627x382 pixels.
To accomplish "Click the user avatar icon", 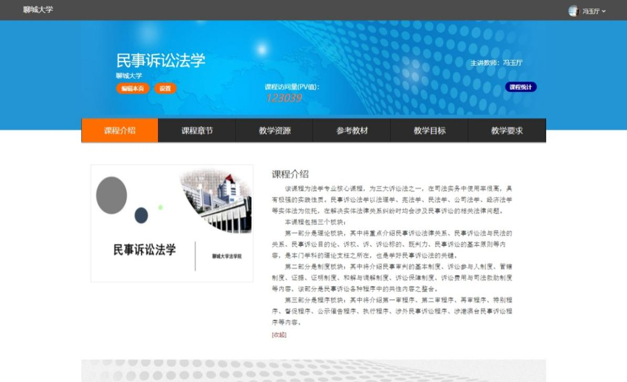I will tap(573, 11).
